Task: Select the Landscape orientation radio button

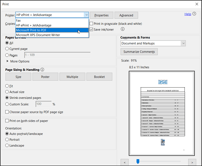Action: click(x=7, y=145)
